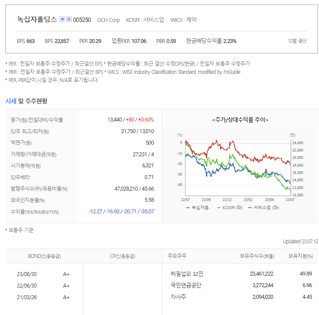Click the CP(신용등급) column header
The height and width of the screenshot is (315, 319).
click(123, 256)
